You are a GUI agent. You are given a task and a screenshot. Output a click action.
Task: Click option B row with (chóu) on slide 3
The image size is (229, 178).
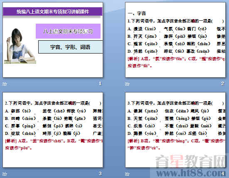click(x=54, y=119)
